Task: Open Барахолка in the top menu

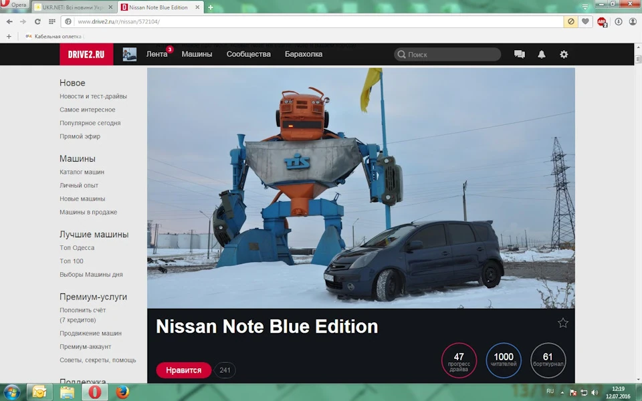Action: tap(304, 54)
